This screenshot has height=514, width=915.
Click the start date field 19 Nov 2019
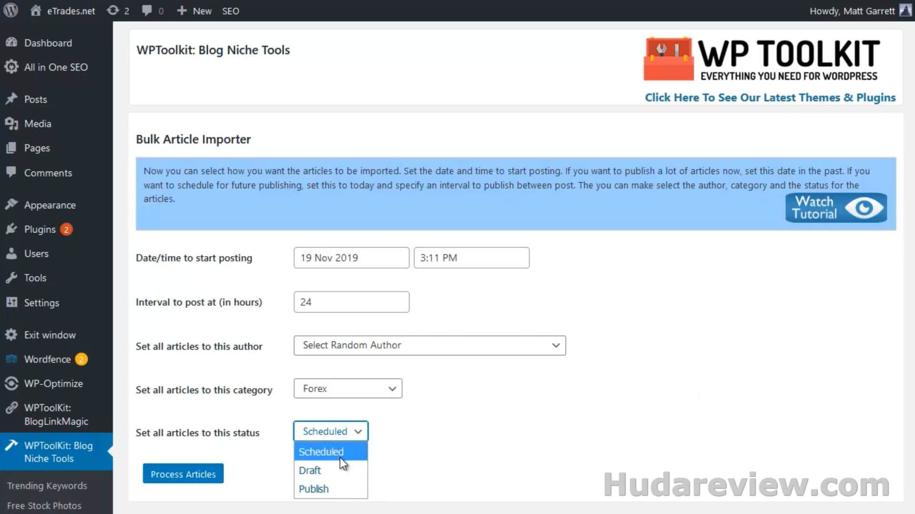point(351,257)
